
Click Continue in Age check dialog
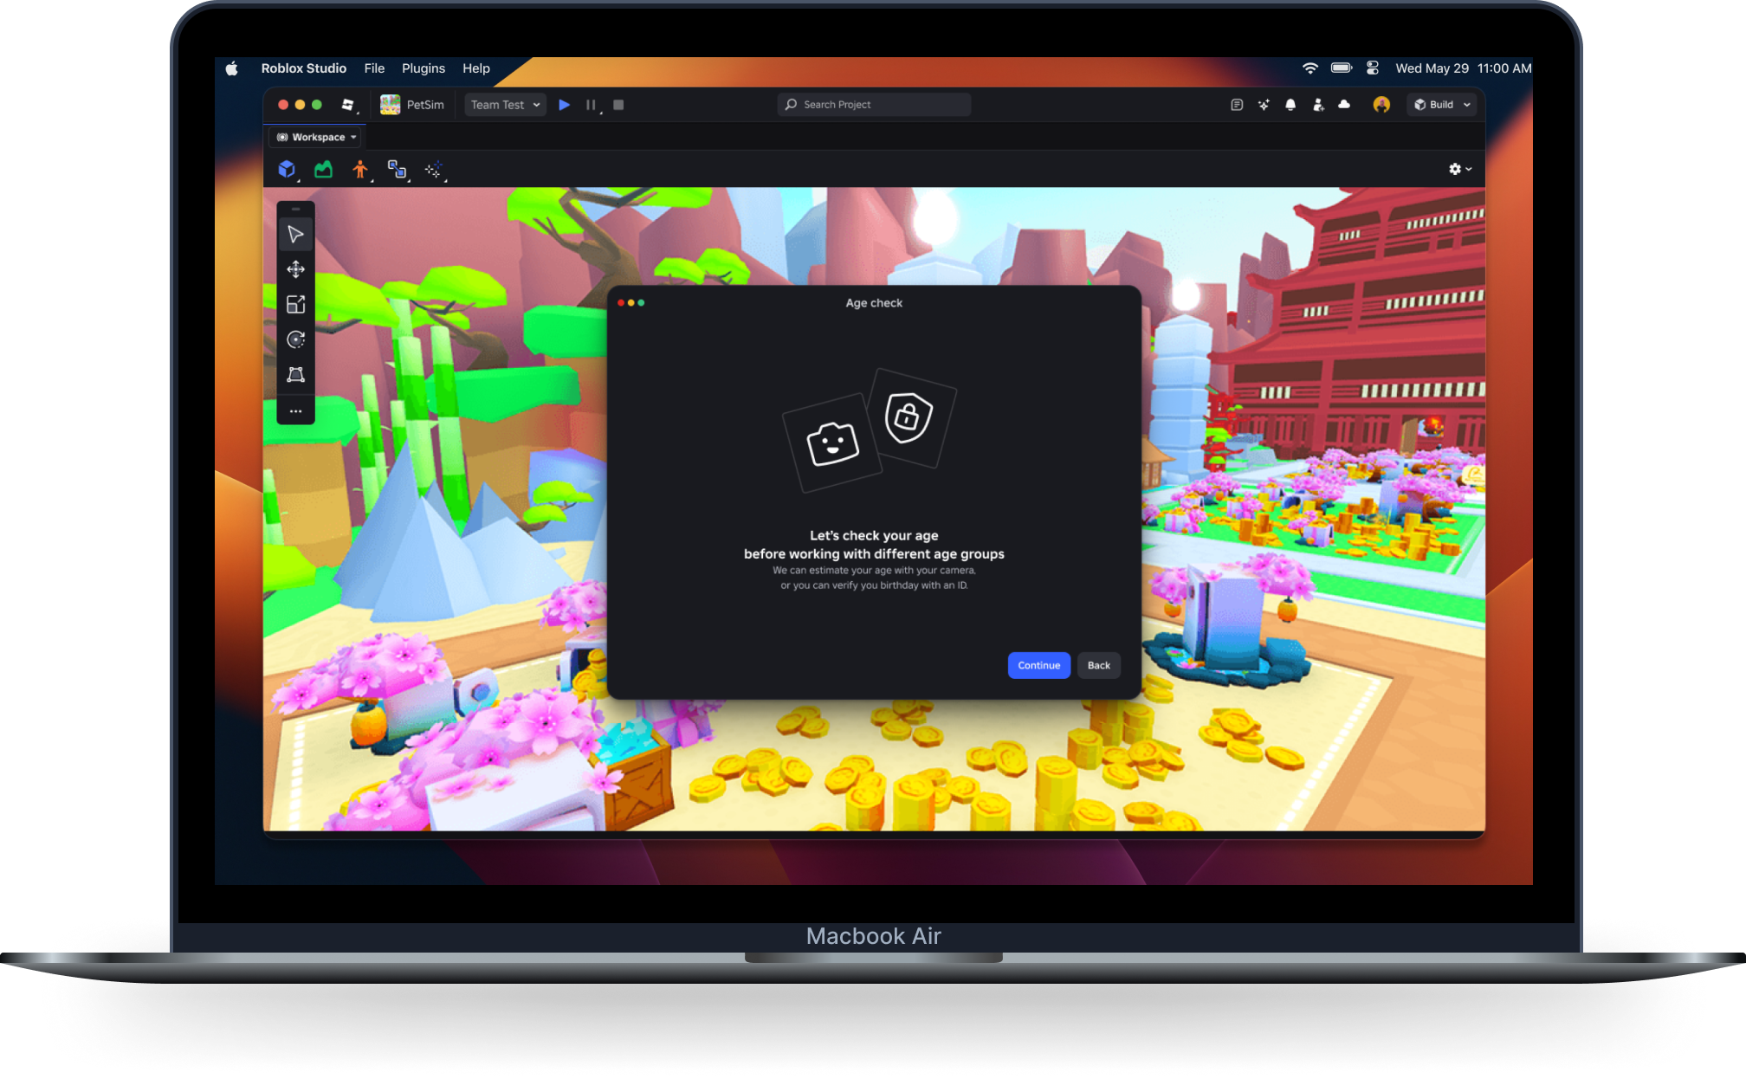click(1038, 665)
